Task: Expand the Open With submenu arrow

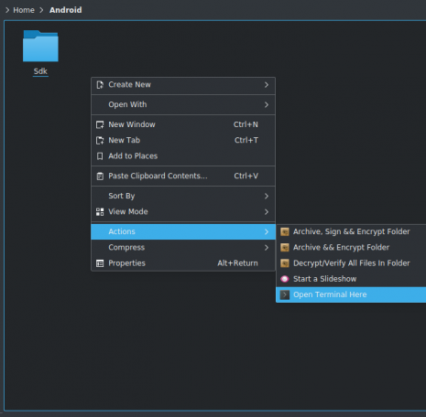Action: 267,105
